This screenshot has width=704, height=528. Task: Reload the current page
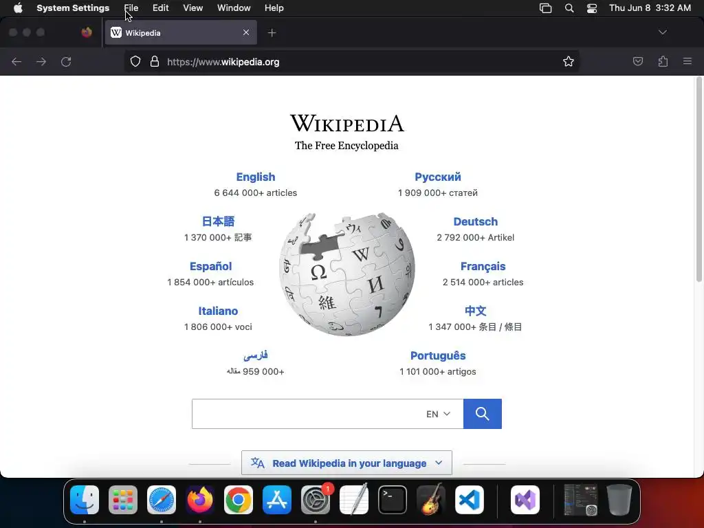(x=66, y=61)
